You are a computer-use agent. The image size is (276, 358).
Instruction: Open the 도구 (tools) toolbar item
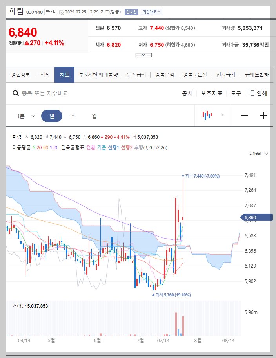click(x=236, y=94)
